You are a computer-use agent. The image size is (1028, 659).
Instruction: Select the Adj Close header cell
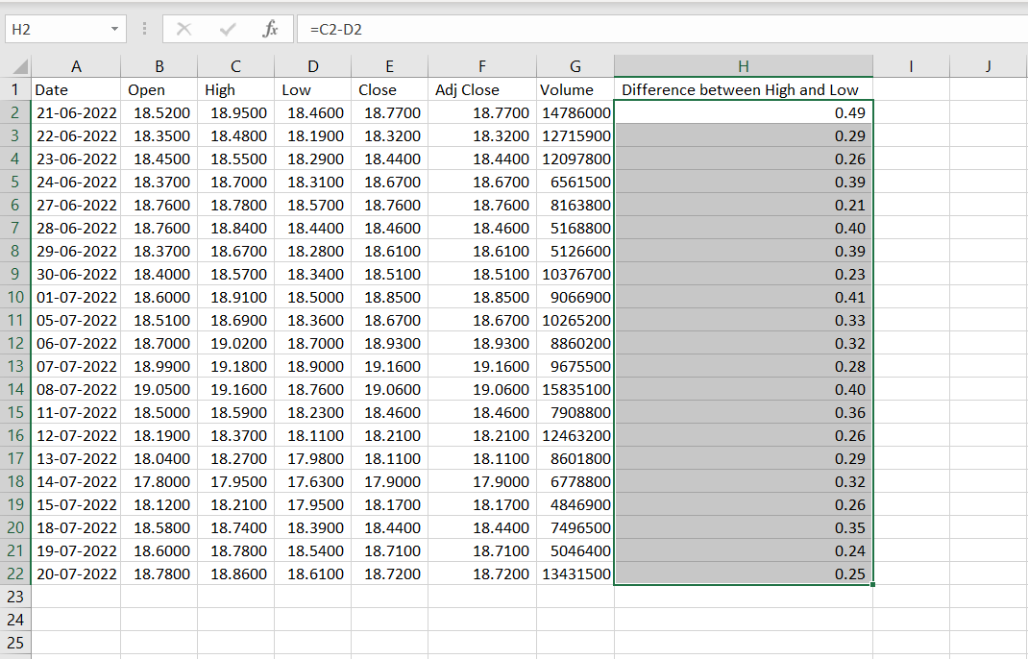click(481, 89)
